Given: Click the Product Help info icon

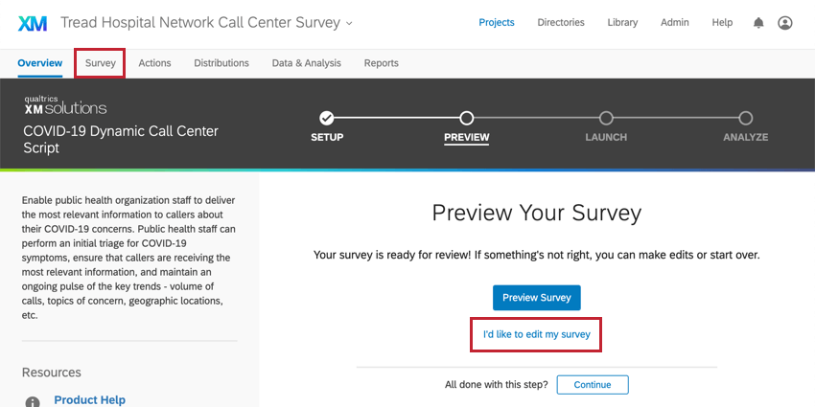Looking at the screenshot, I should tap(33, 401).
